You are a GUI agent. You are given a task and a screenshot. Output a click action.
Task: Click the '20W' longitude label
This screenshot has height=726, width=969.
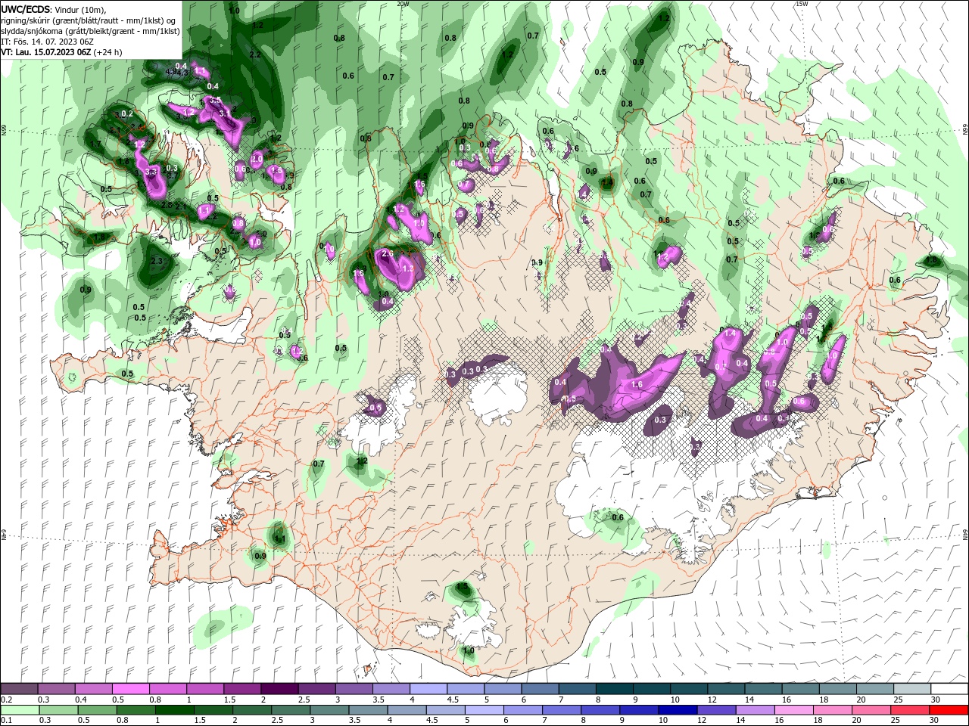coord(403,4)
